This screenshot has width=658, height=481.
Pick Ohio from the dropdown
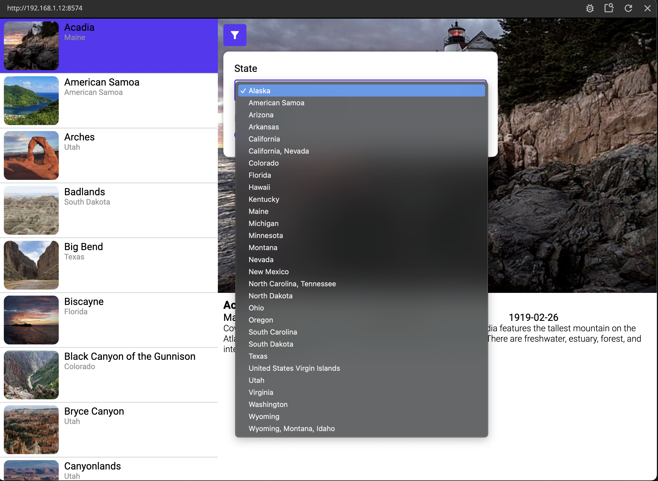coord(361,308)
